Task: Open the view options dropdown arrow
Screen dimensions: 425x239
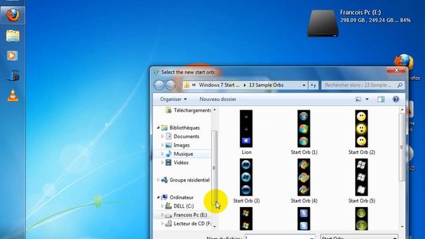Action: [x=367, y=99]
